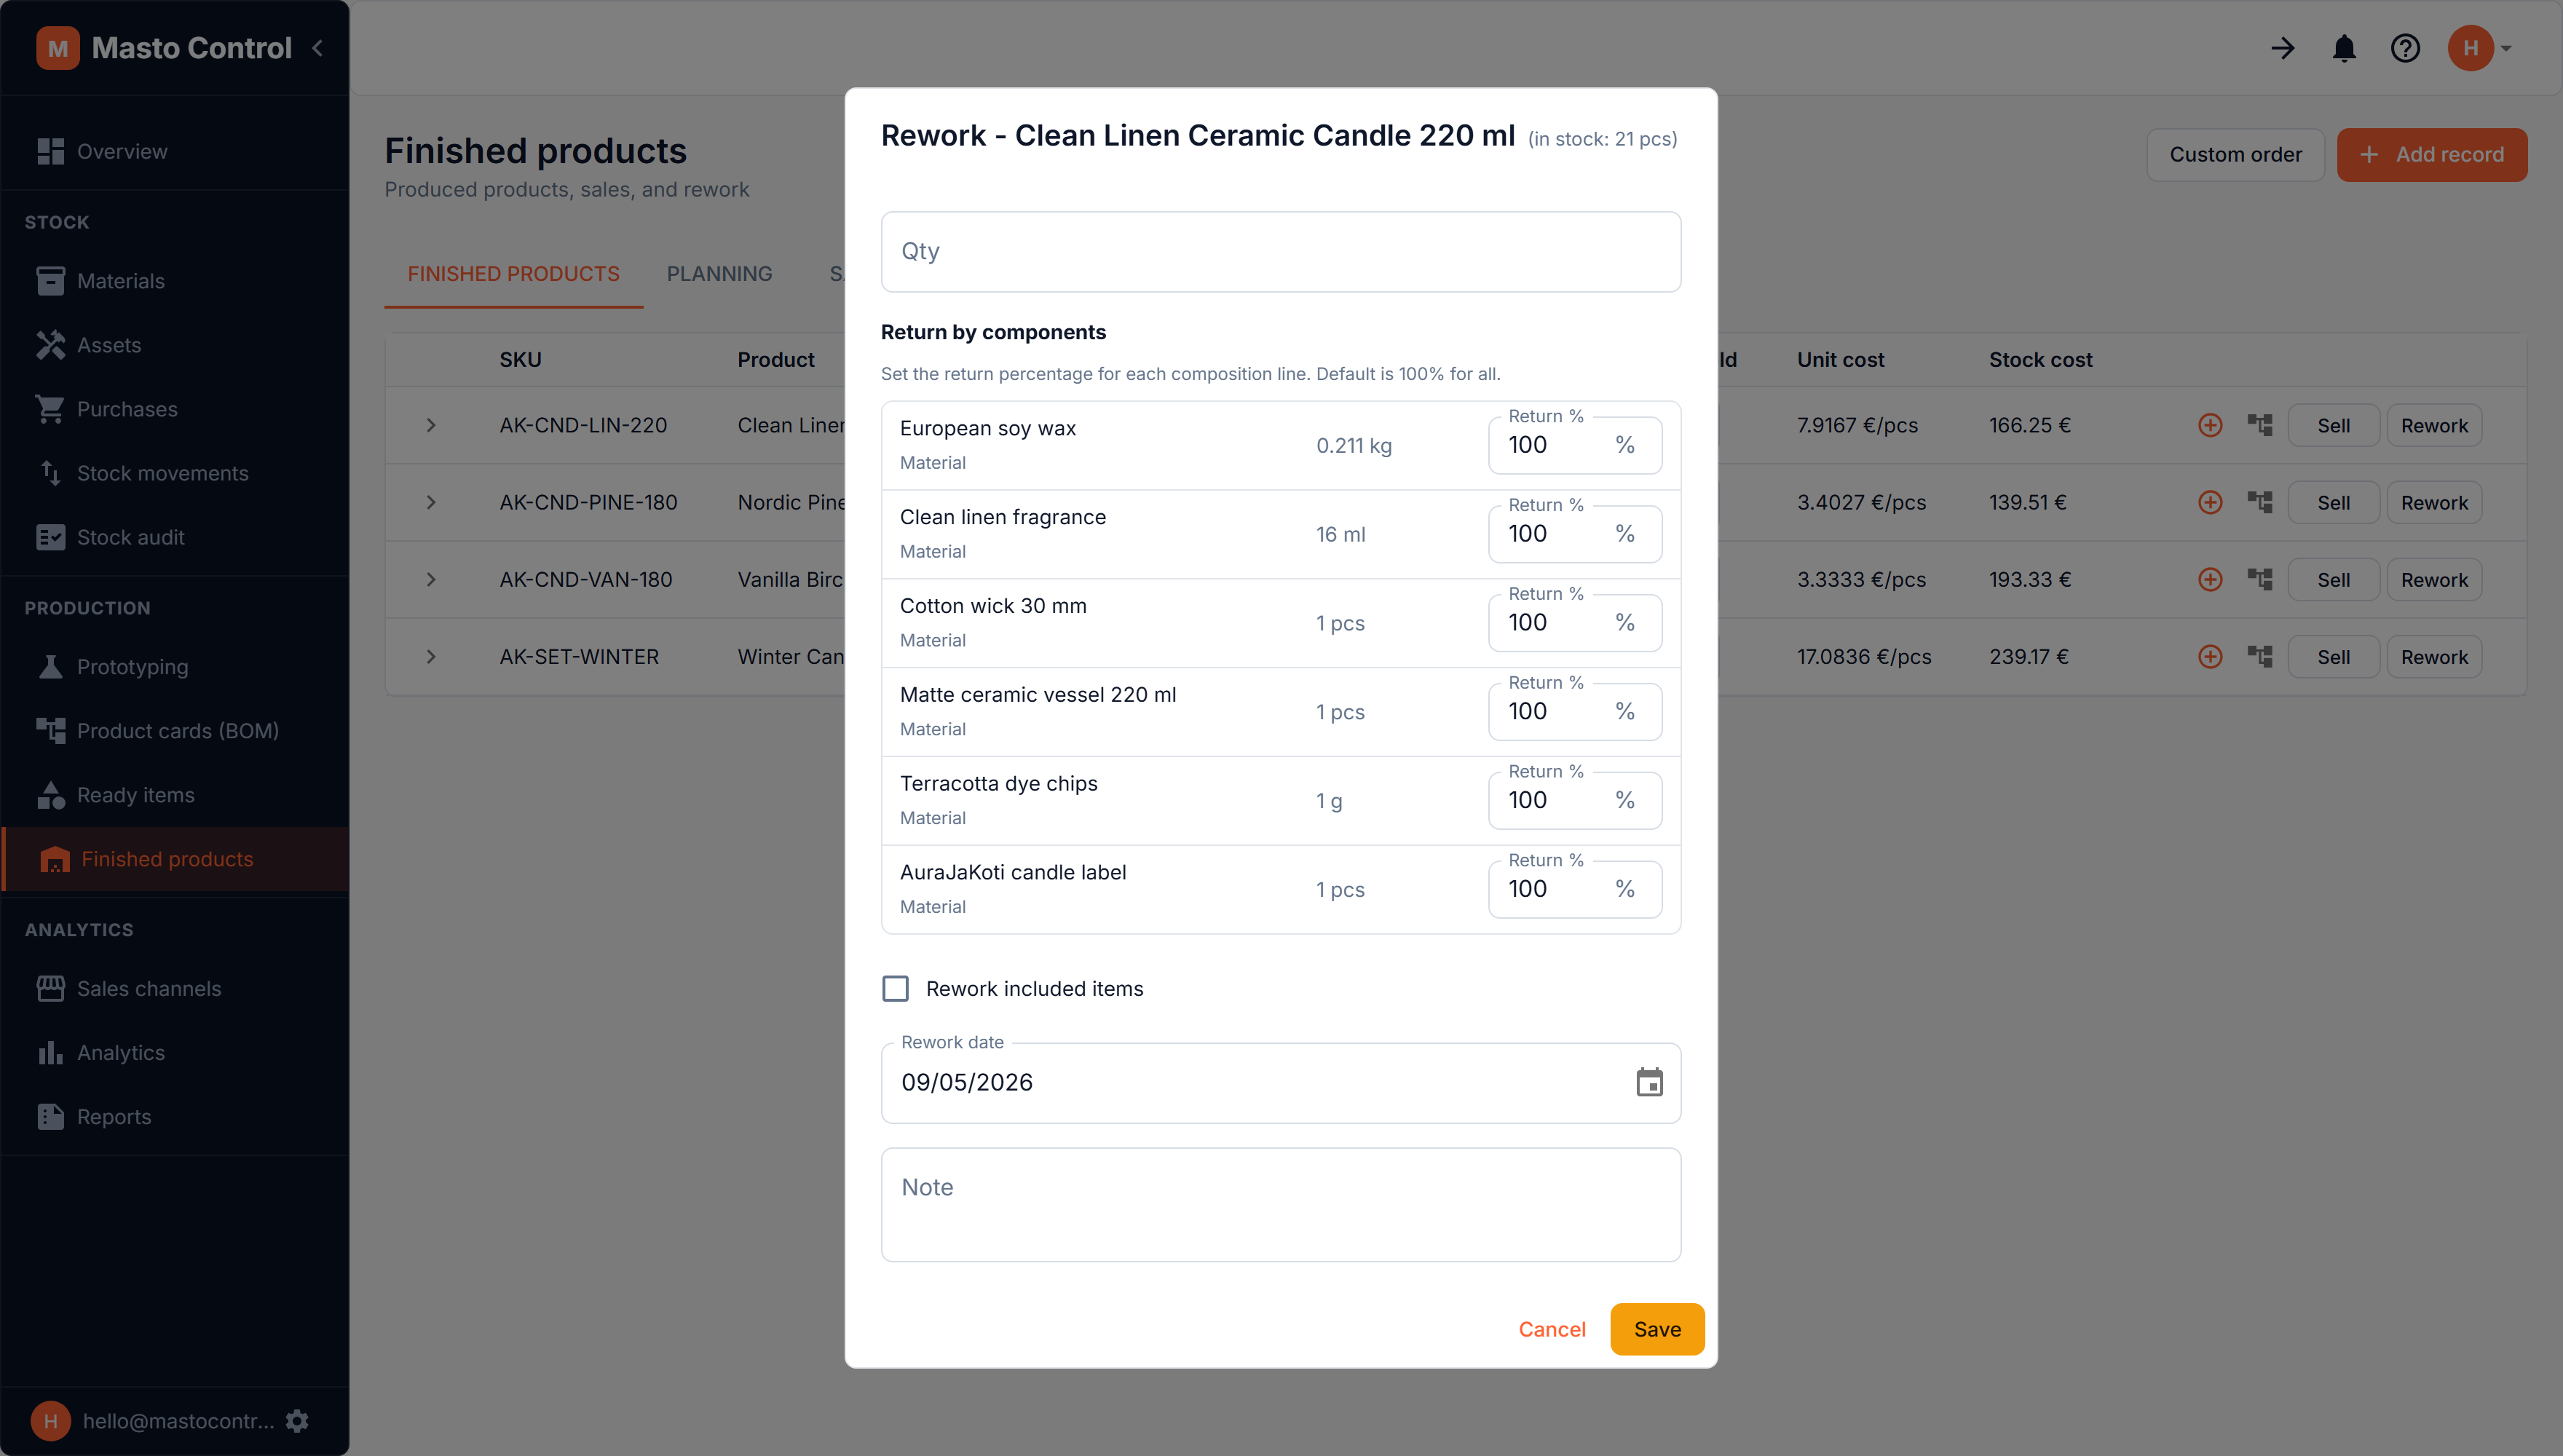The image size is (2563, 1456).
Task: Edit Clean linen fragrance return percent
Action: point(1574,534)
